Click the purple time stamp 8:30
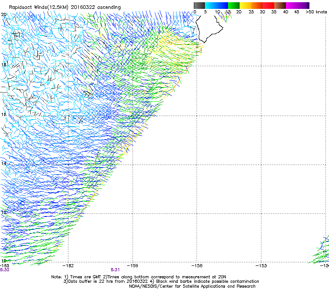This screenshot has height=289, width=329. pos(4,270)
